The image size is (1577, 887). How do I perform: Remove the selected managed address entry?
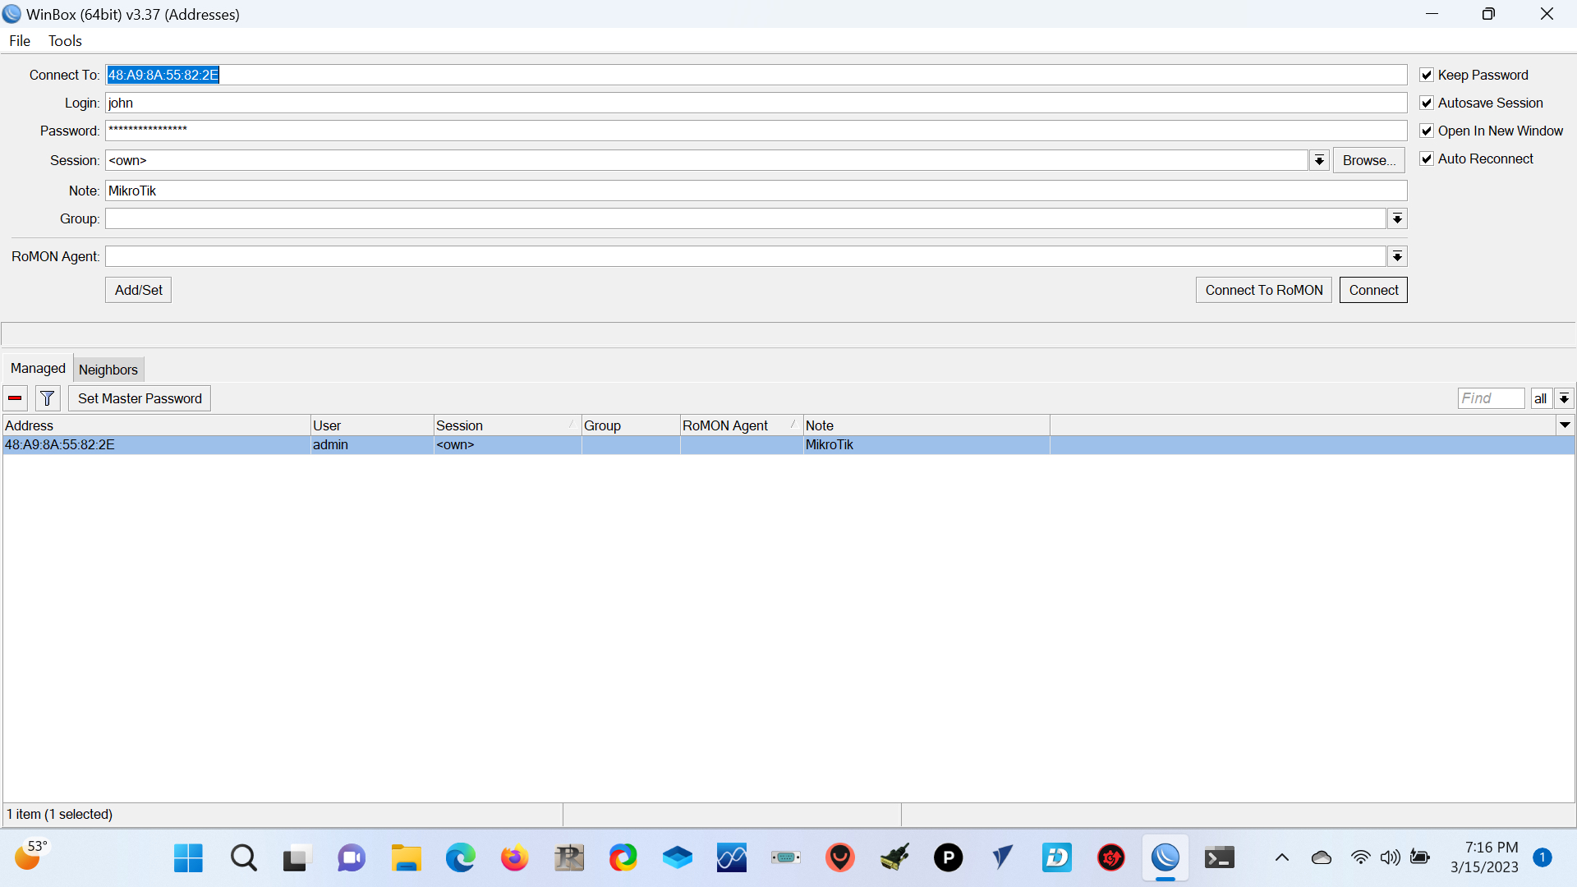click(x=14, y=398)
